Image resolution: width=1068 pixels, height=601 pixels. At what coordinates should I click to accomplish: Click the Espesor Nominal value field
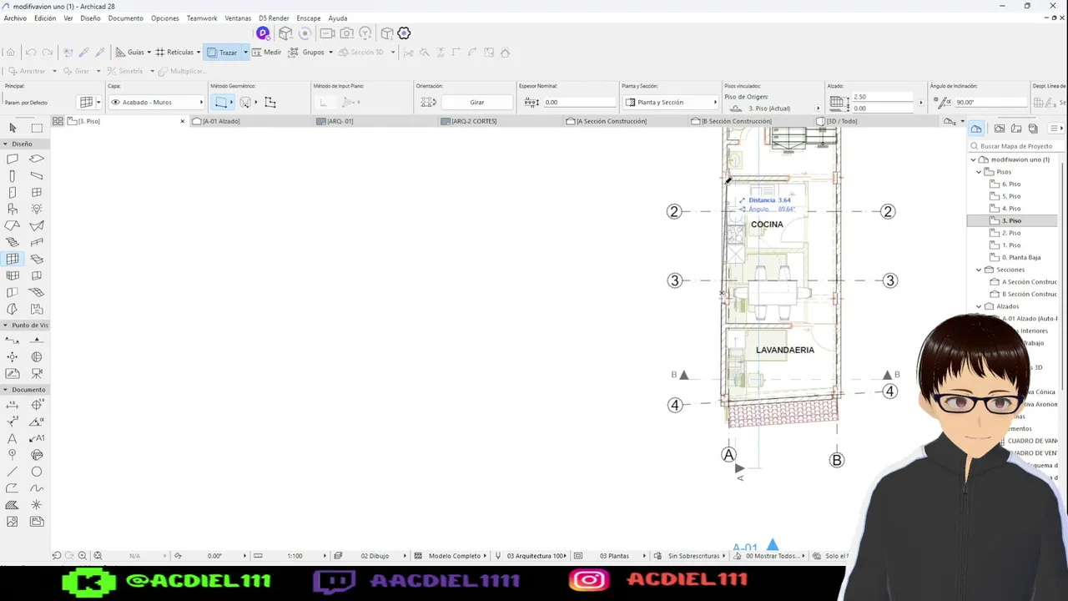point(579,103)
